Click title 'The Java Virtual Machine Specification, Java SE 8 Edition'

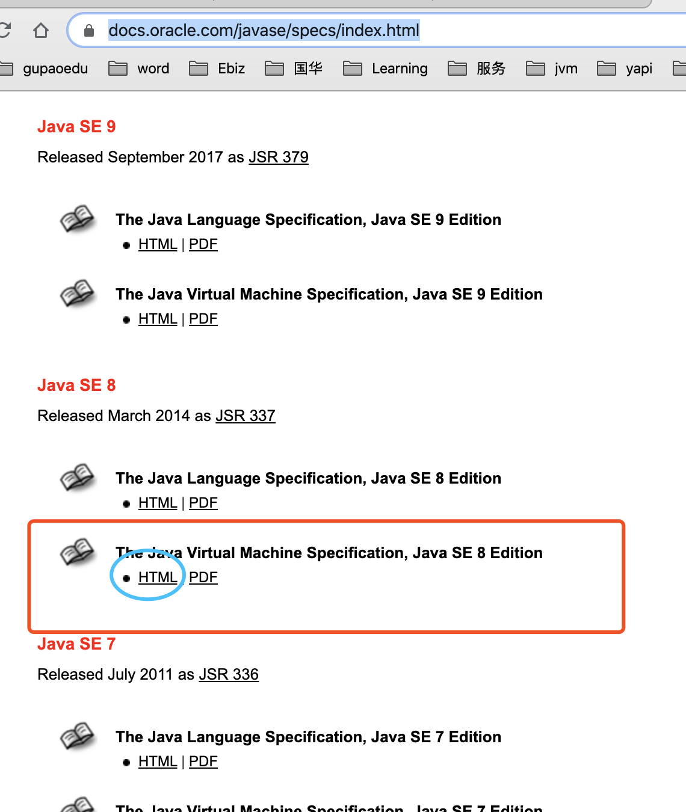pos(329,553)
